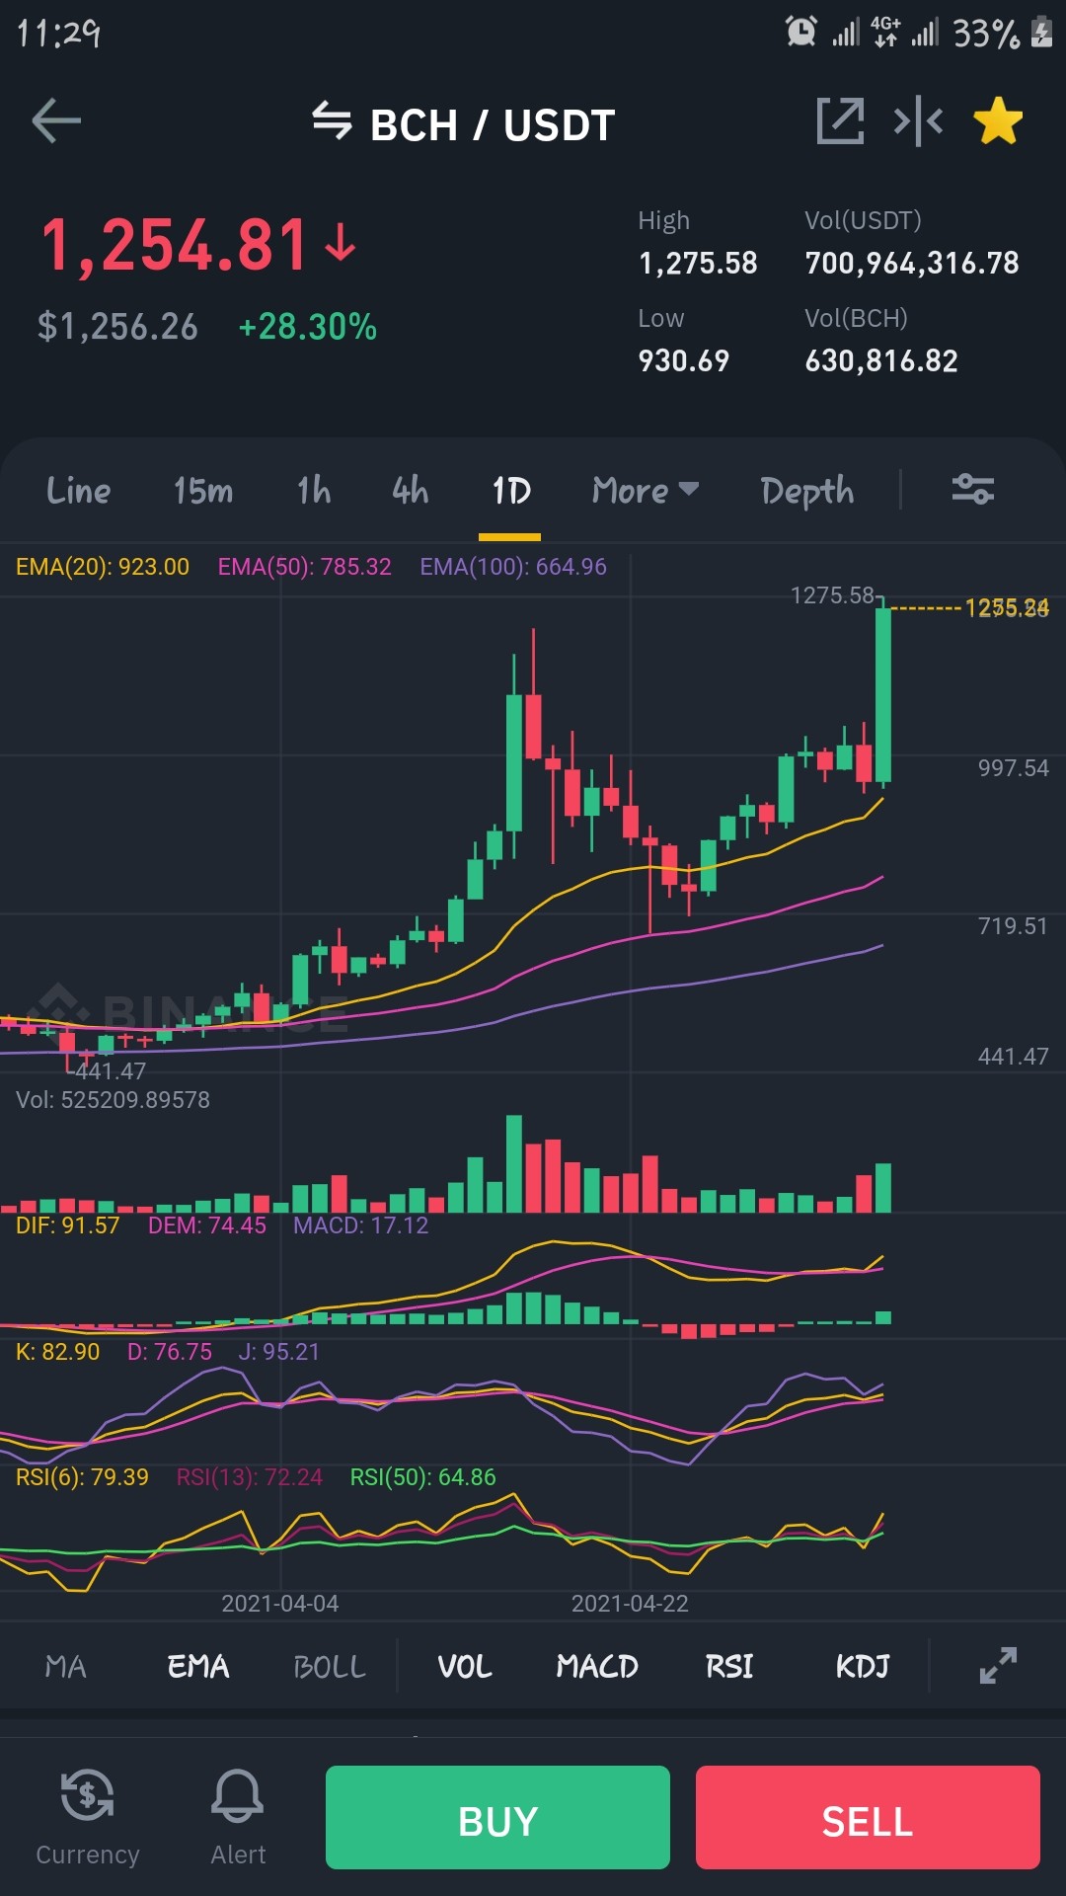
Task: Open chart settings sliders icon
Action: point(972,489)
